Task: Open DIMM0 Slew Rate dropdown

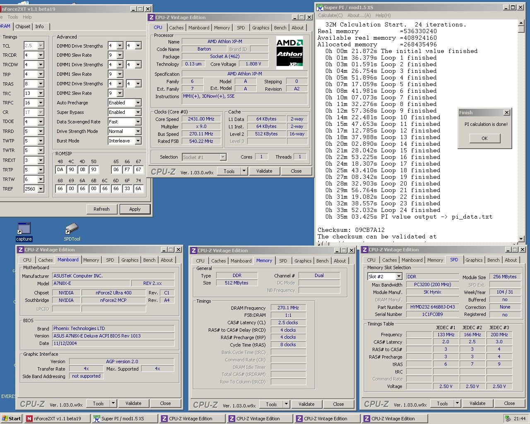Action: click(120, 55)
